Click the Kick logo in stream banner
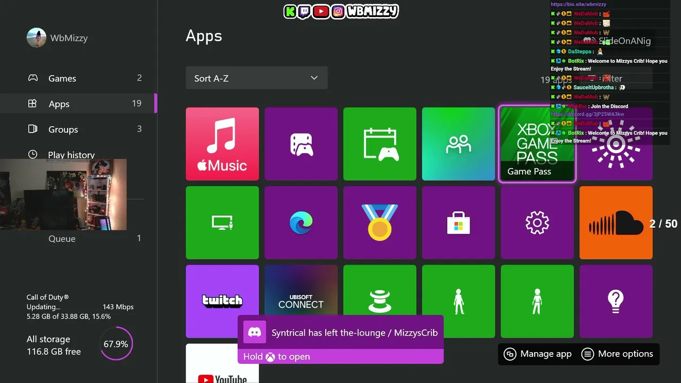 tap(290, 11)
